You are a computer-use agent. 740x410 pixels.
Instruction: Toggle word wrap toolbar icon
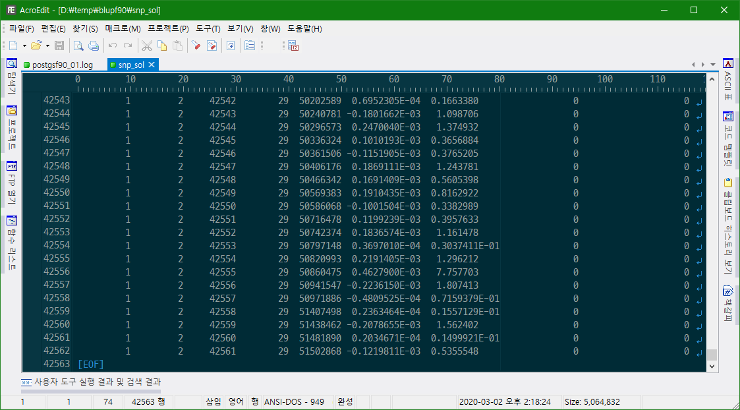pyautogui.click(x=231, y=46)
